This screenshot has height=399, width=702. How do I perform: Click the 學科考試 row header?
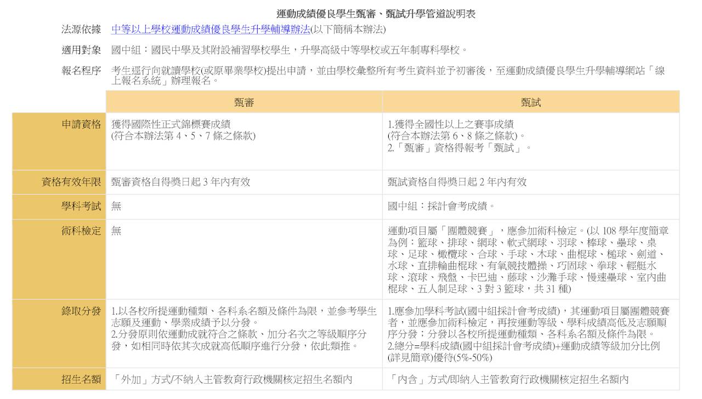[x=59, y=207]
